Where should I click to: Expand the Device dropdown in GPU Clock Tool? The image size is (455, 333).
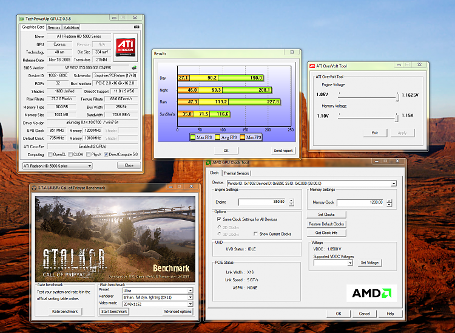tap(394, 184)
